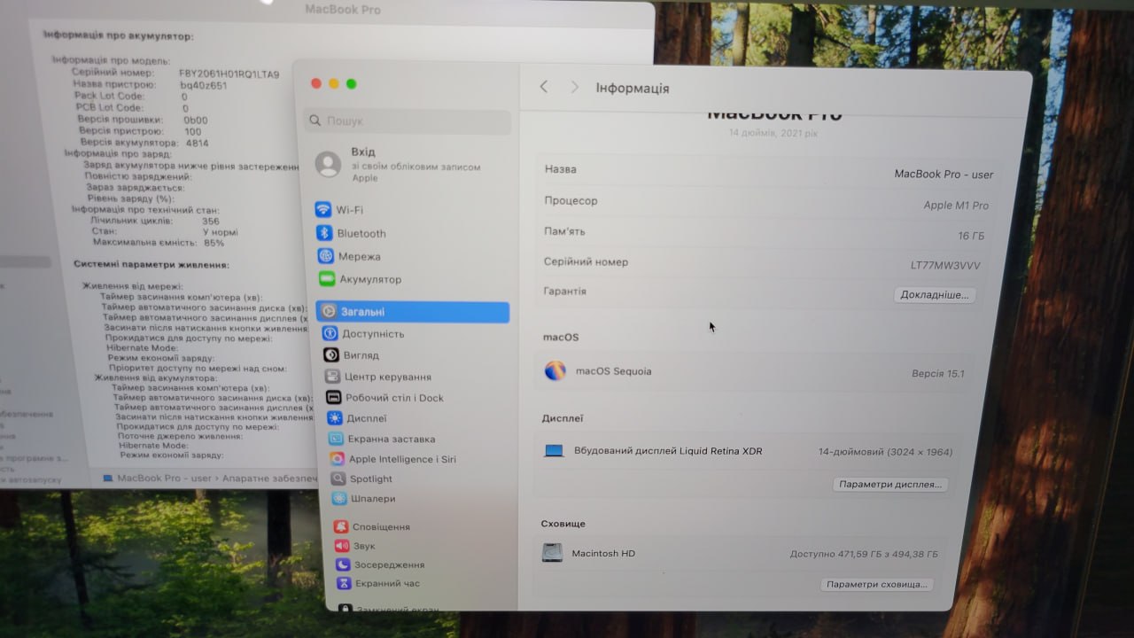
Task: Click Версія 15.1 macOS version text
Action: (x=937, y=374)
